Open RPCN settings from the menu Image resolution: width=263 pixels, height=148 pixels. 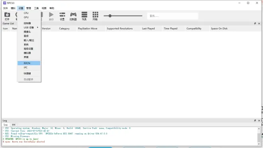point(29,63)
